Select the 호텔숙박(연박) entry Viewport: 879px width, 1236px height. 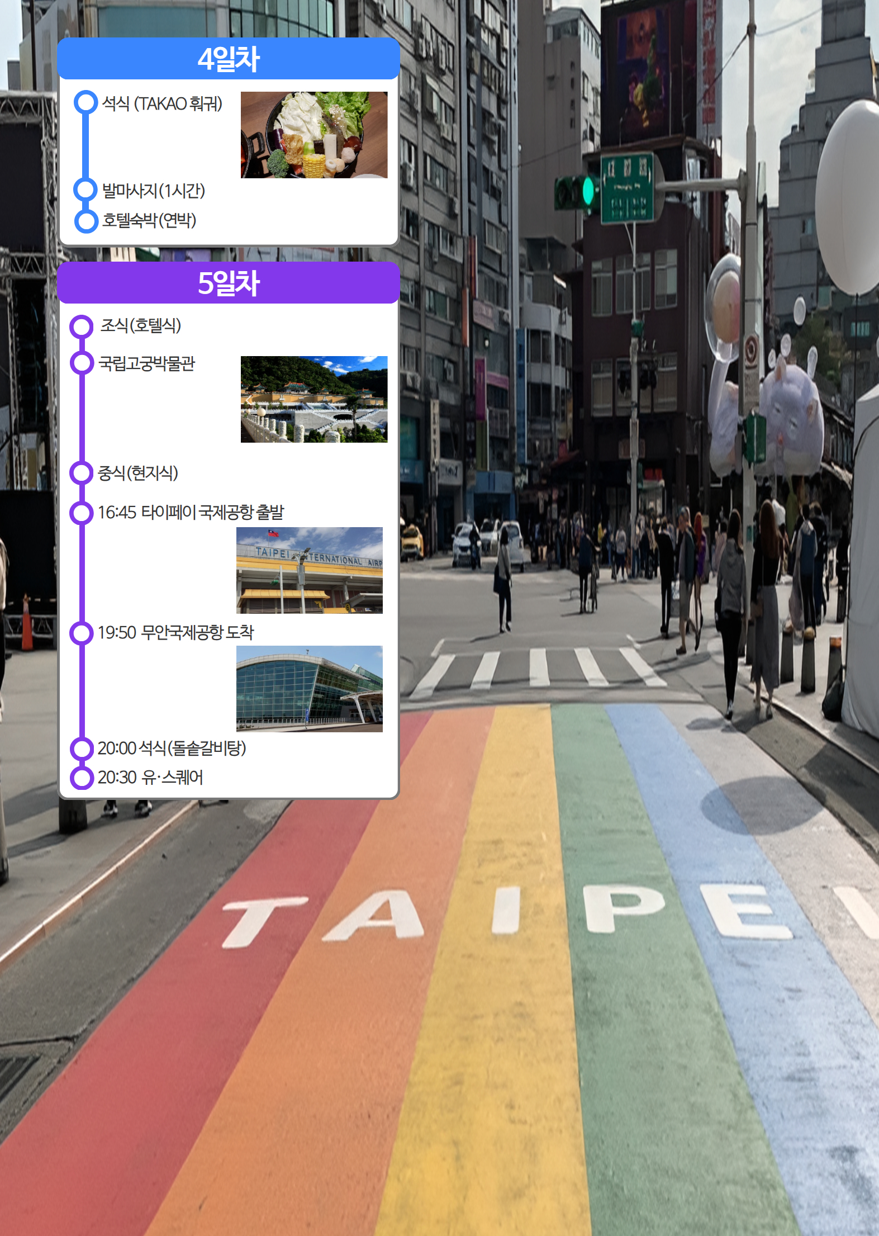(x=149, y=220)
